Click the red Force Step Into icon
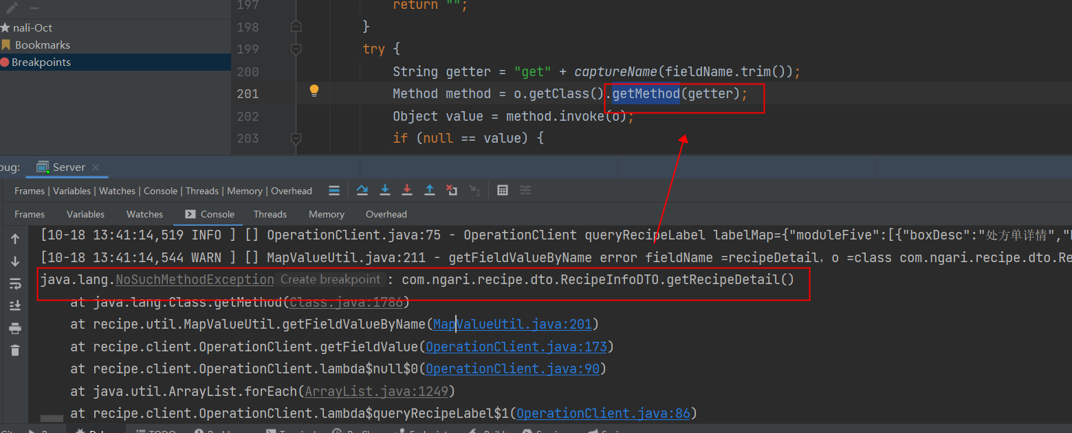This screenshot has width=1072, height=433. pyautogui.click(x=407, y=191)
